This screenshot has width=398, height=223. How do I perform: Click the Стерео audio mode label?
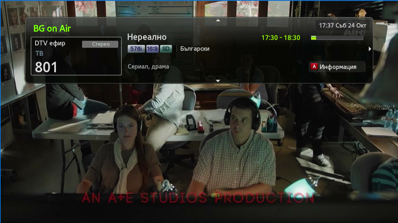click(100, 44)
